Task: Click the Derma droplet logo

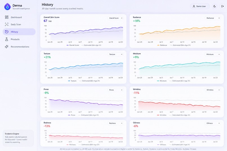Action: (7, 7)
